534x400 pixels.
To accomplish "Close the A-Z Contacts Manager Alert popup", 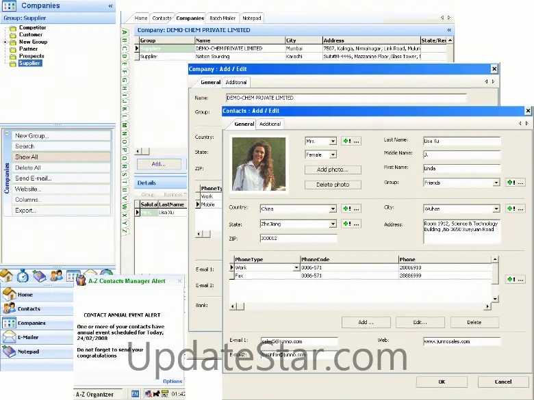I will pos(180,281).
